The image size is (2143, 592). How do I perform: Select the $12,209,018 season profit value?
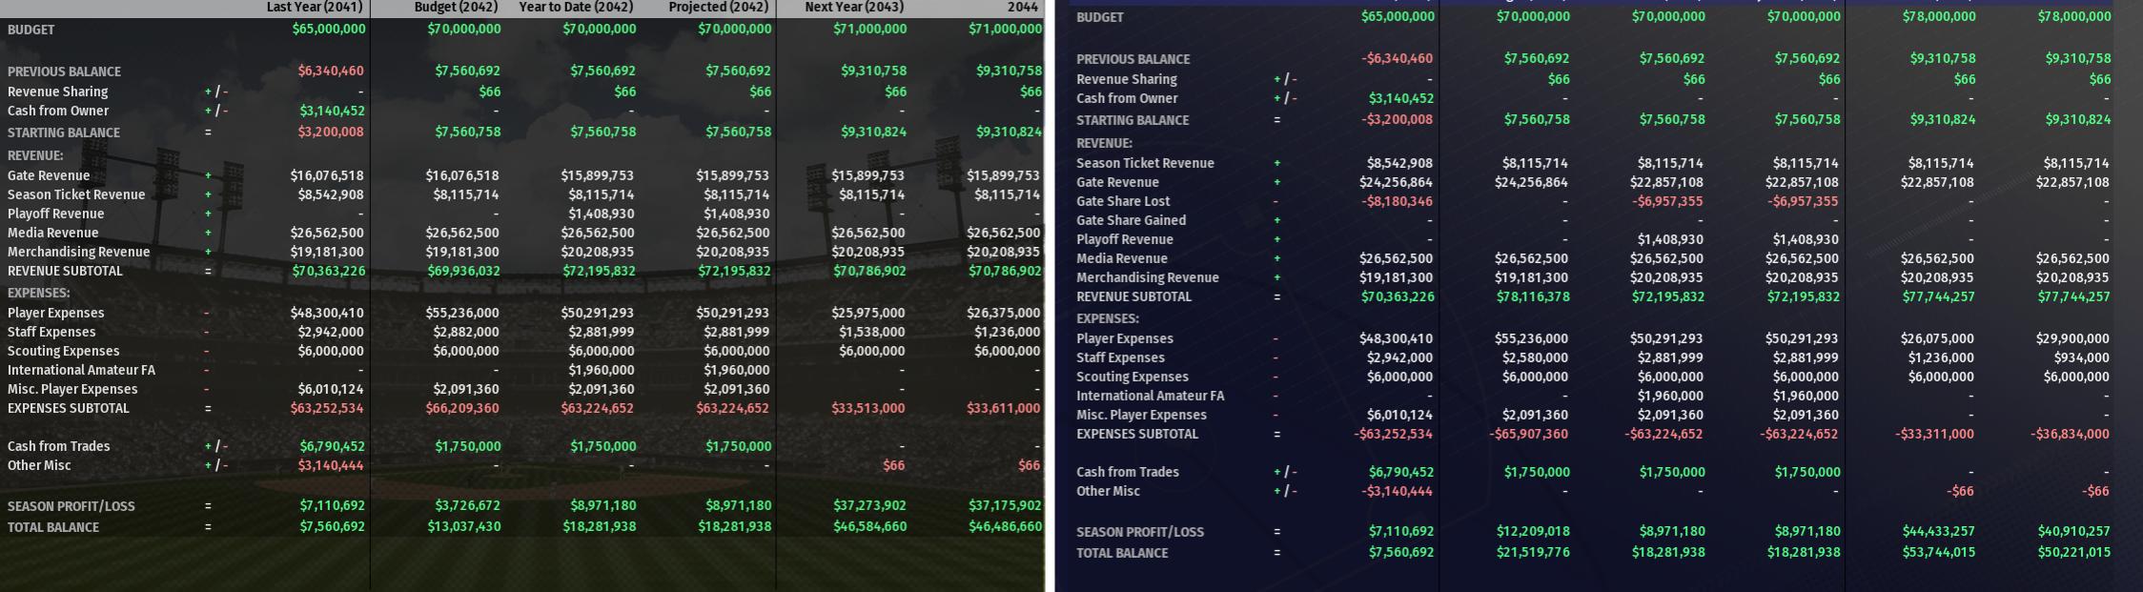(1533, 531)
